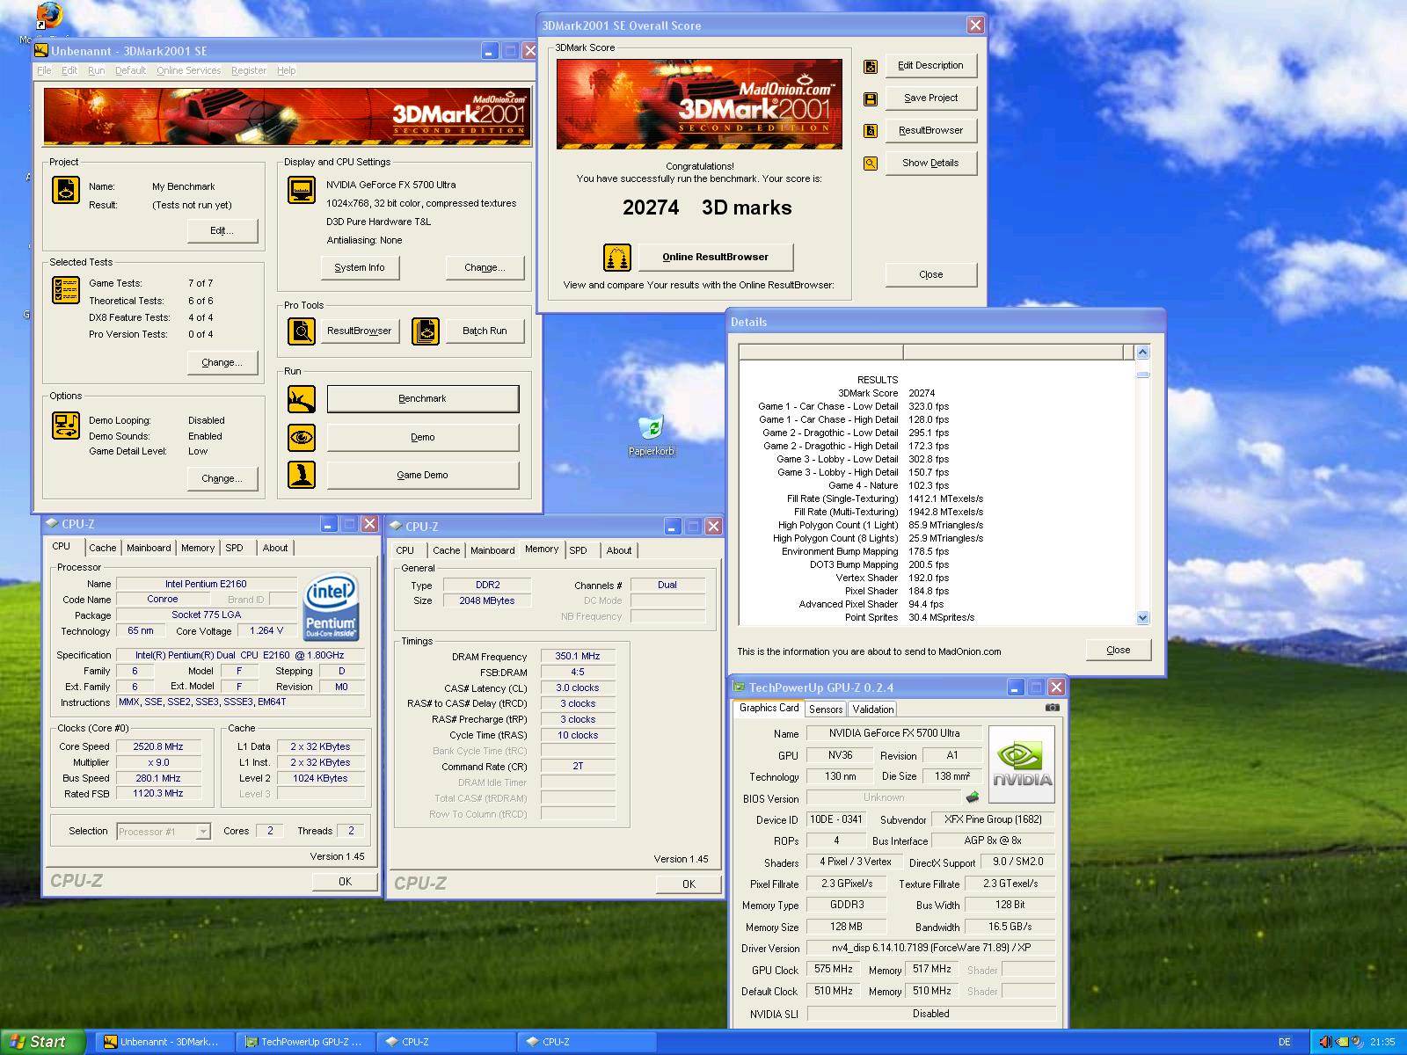Viewport: 1407px width, 1055px height.
Task: Click the Driver Version field in GPU-Z
Action: coord(931,948)
